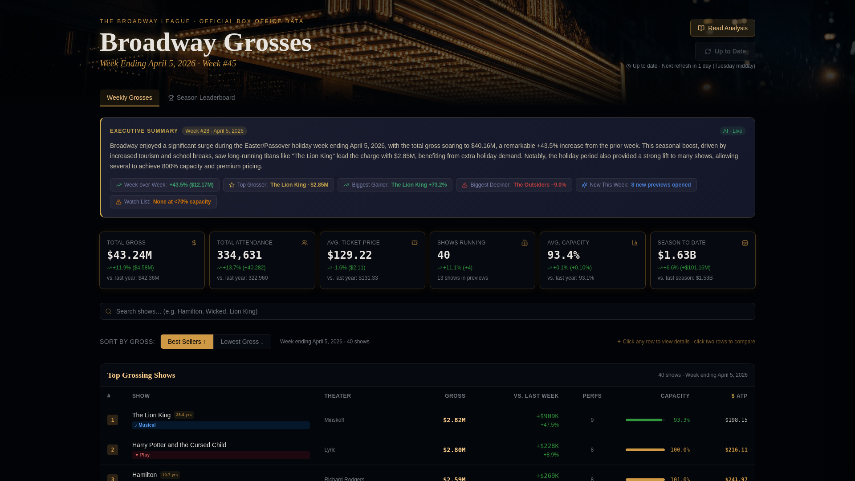
Task: Click the VS. LAST WEEK column header
Action: click(536, 396)
